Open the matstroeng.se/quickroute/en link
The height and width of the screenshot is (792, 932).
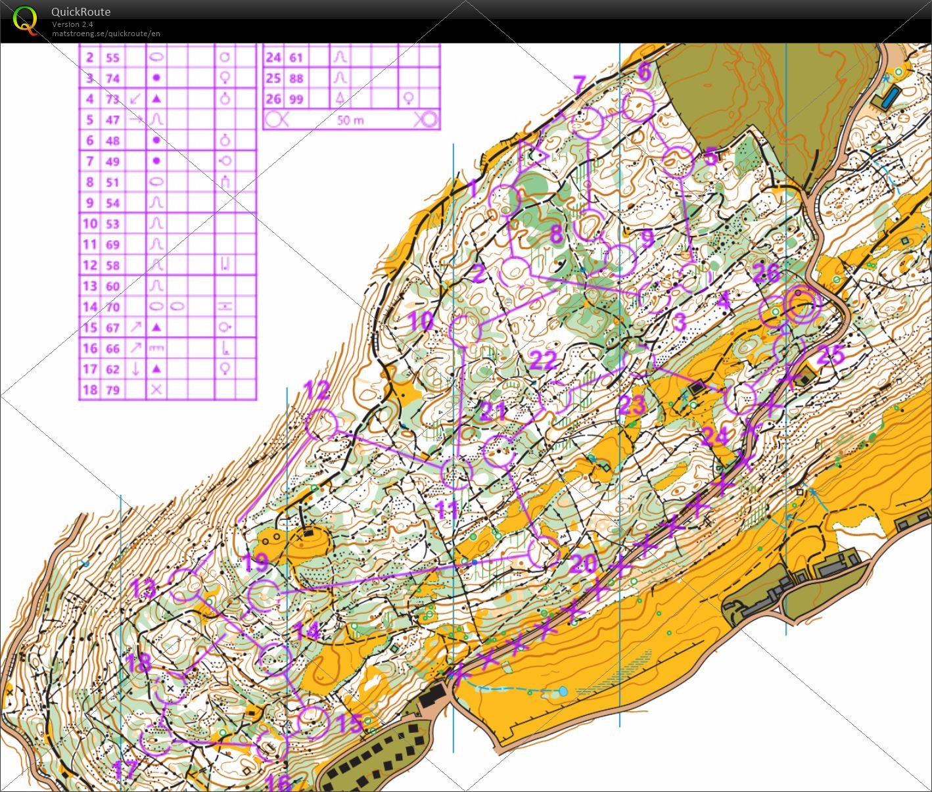106,34
